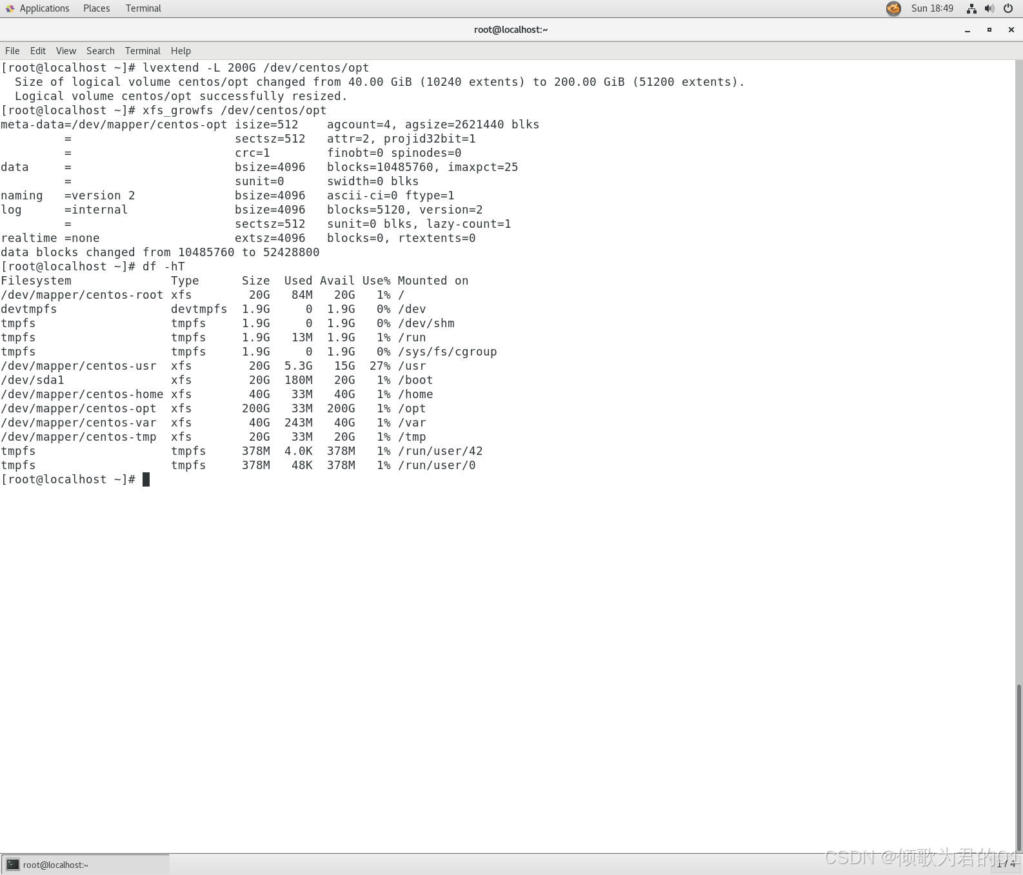The height and width of the screenshot is (875, 1023).
Task: Open the Search menu
Action: (x=101, y=51)
